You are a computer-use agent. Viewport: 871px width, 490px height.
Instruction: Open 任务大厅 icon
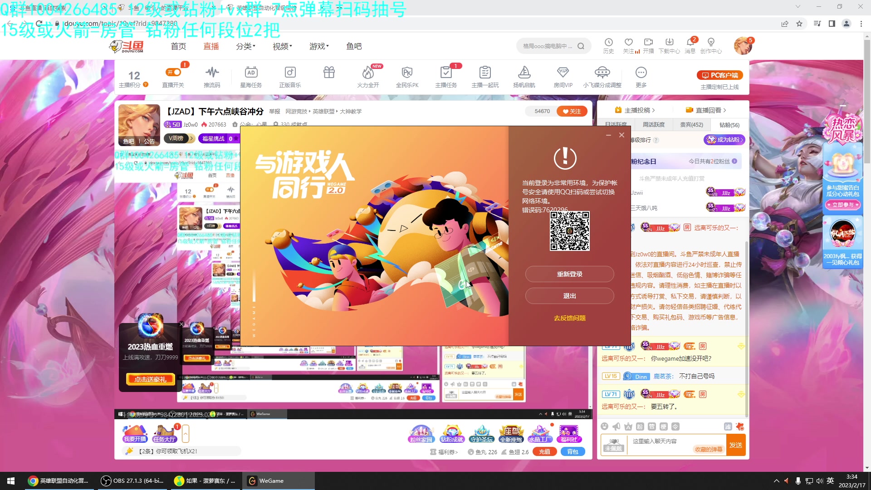[x=164, y=434]
